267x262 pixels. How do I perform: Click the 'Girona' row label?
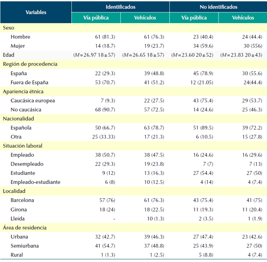[19, 209]
